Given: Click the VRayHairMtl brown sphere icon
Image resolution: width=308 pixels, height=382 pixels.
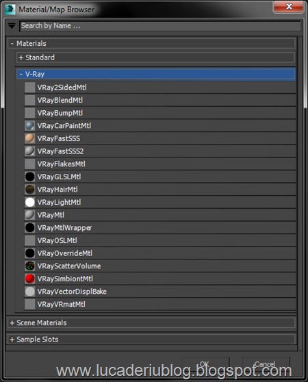Looking at the screenshot, I should pyautogui.click(x=30, y=190).
